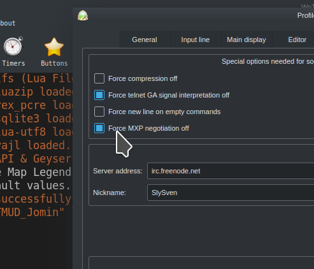Click the 'sqlite3 loaded' console line
Screen dimensions: 314x269
click(36, 119)
